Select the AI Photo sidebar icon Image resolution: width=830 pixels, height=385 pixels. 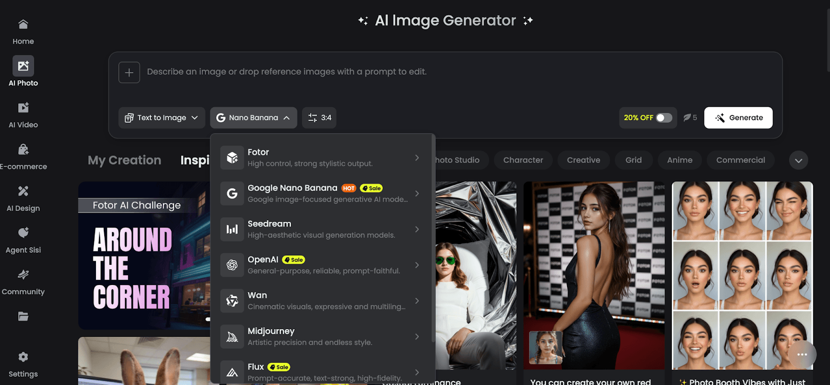pos(23,66)
